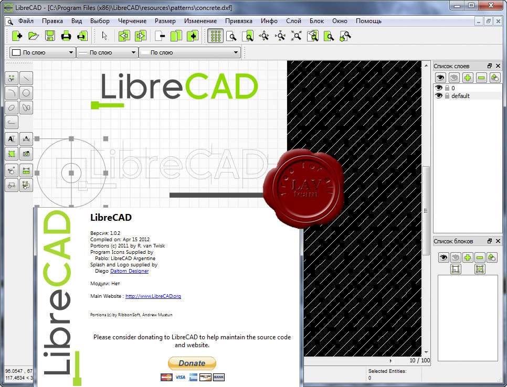507x387 pixels.
Task: Open the Привязка menu
Action: [239, 21]
